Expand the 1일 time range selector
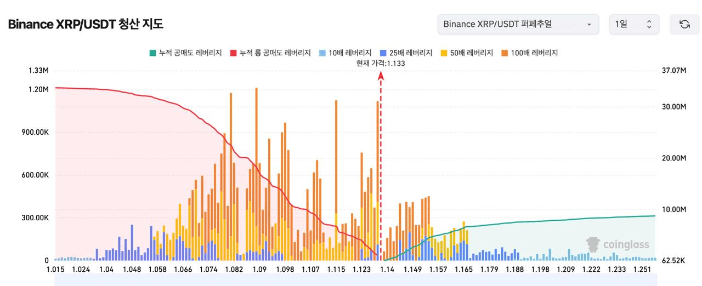702x286 pixels. [x=635, y=25]
